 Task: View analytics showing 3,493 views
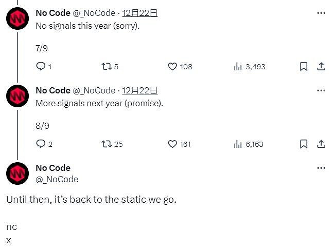tap(238, 66)
